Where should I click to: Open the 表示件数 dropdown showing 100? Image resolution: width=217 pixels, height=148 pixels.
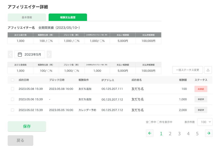tap(205, 122)
